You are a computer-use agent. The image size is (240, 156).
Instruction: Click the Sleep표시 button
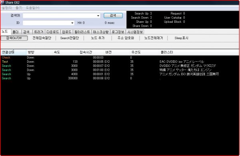[x=181, y=38]
